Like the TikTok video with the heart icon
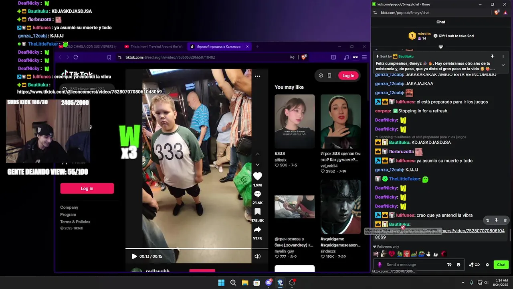Viewport: 513px width, 289px height. pos(257,176)
